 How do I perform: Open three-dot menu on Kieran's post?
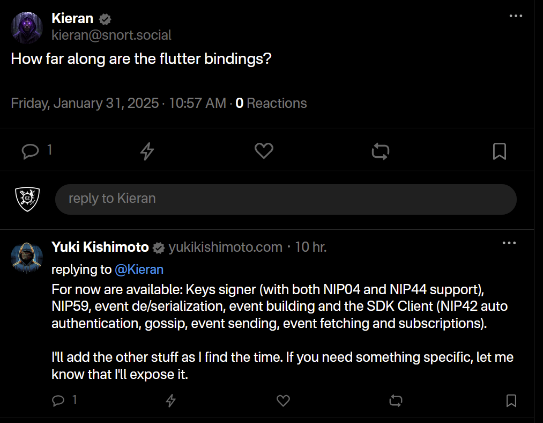point(516,16)
